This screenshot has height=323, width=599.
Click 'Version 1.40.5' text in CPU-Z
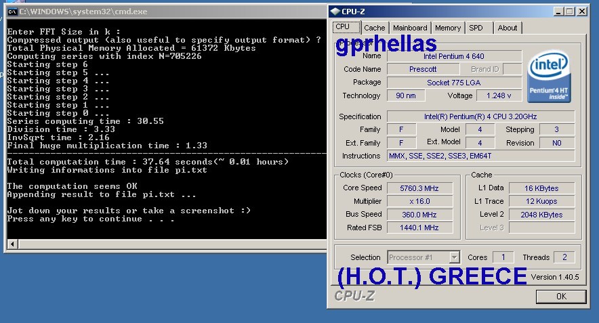[555, 277]
